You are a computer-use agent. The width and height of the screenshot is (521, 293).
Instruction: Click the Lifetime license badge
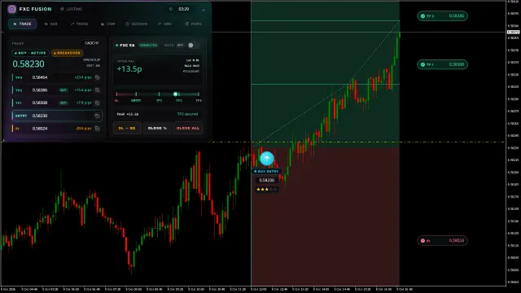point(71,9)
